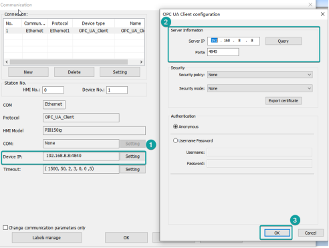Confirm OPC UA Client configuration with OK
The width and height of the screenshot is (329, 248).
click(x=277, y=233)
